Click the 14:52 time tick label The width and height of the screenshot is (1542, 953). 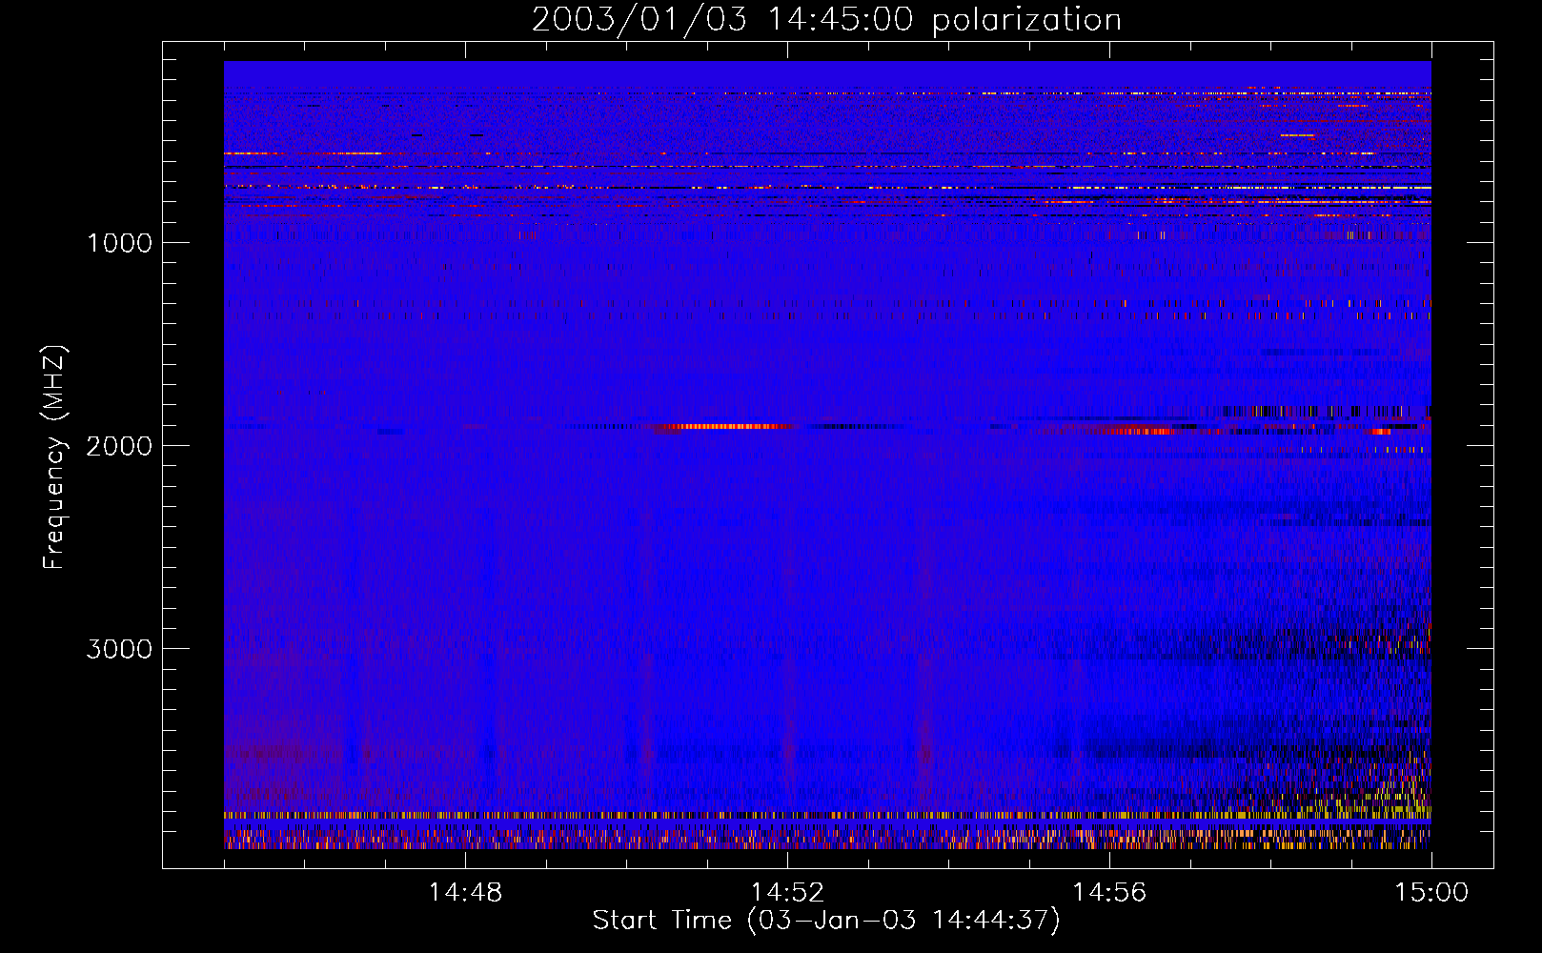coord(787,892)
